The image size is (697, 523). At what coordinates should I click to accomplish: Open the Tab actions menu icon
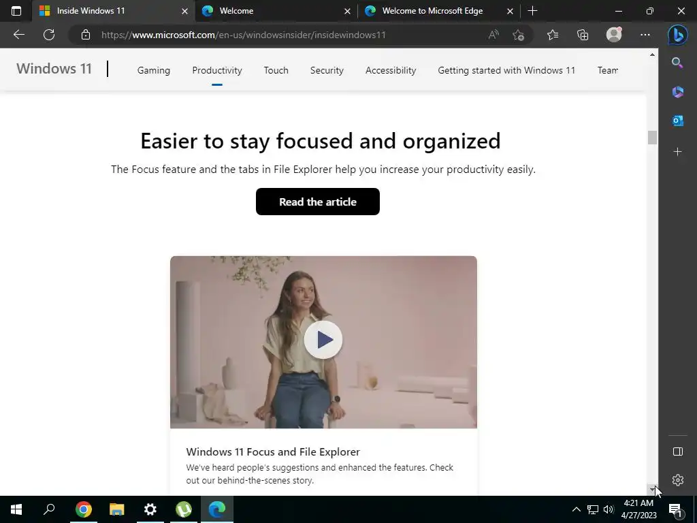tap(16, 11)
